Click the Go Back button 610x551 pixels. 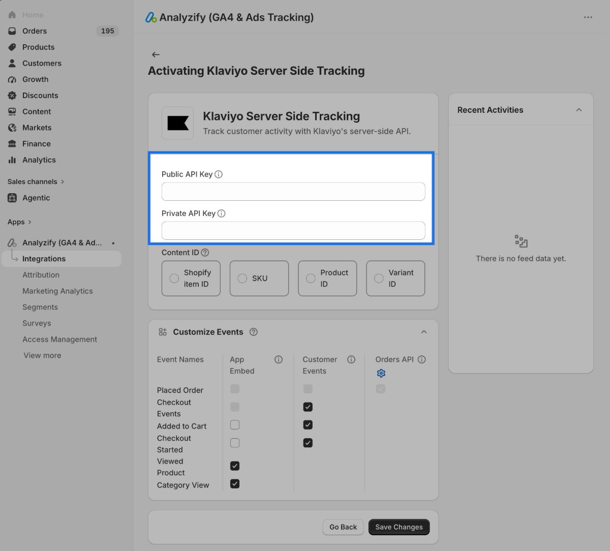343,527
